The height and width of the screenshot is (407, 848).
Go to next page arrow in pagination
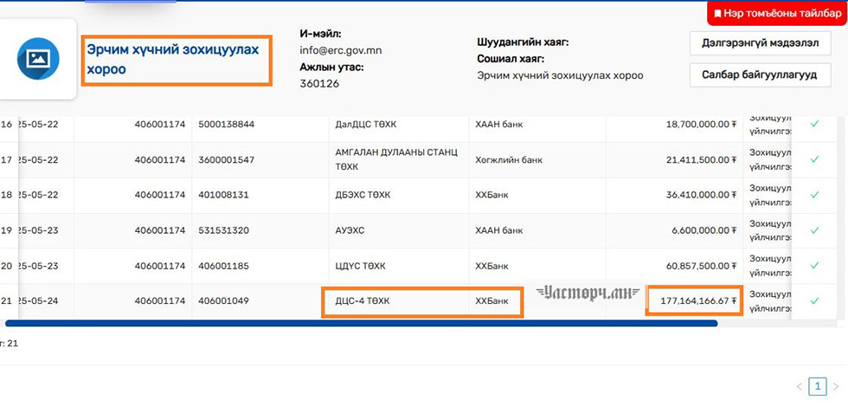coord(835,386)
